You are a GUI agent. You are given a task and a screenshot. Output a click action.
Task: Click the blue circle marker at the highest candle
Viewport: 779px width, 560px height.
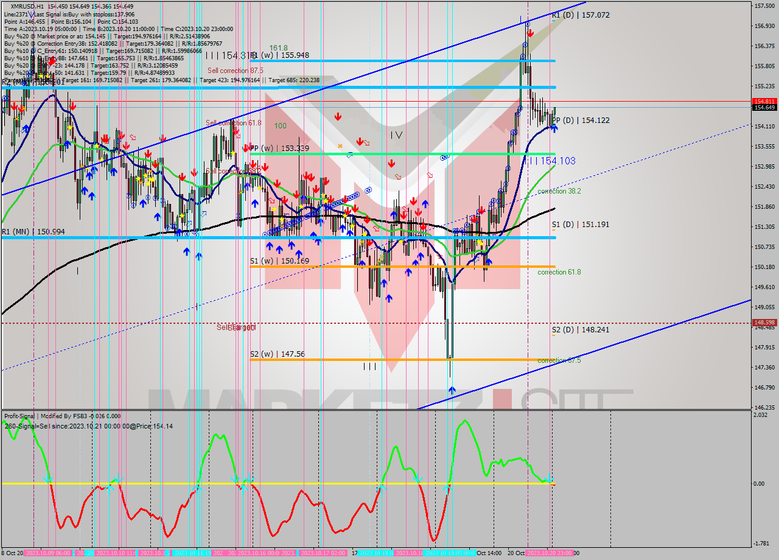tap(528, 24)
